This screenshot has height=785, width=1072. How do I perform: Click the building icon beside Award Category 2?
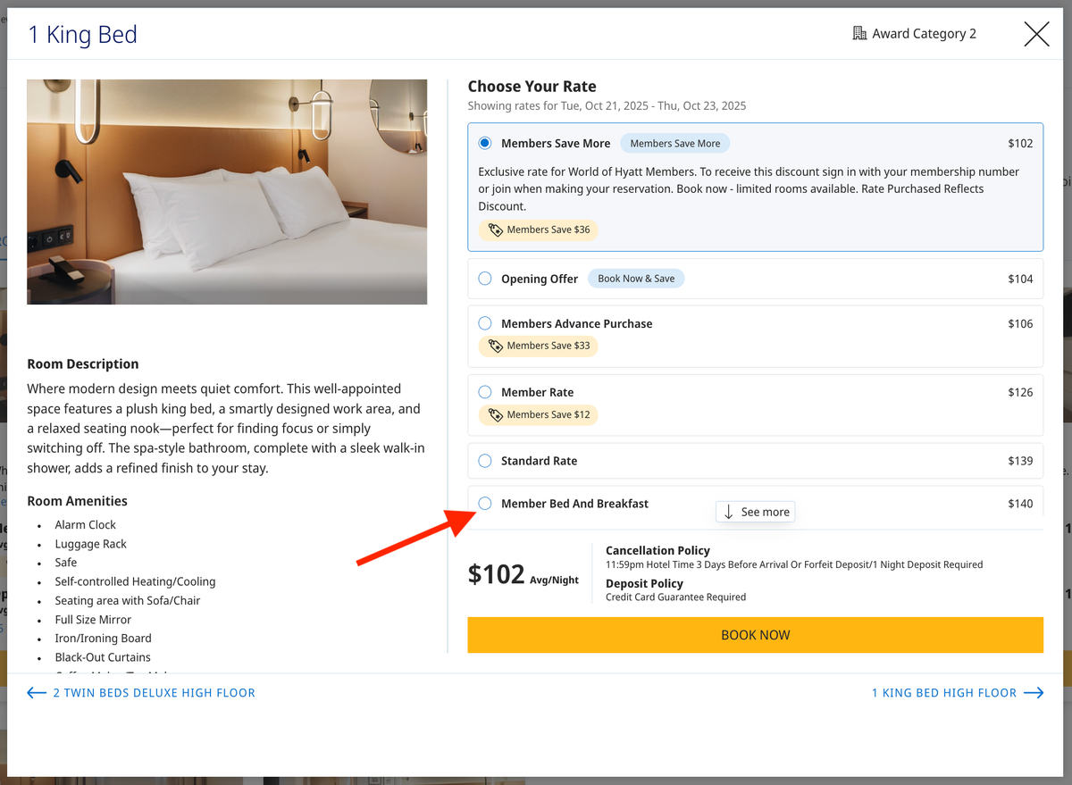[x=858, y=32]
